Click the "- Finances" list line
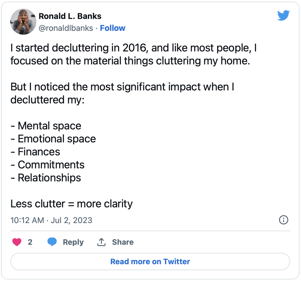301x281 pixels. [35, 152]
